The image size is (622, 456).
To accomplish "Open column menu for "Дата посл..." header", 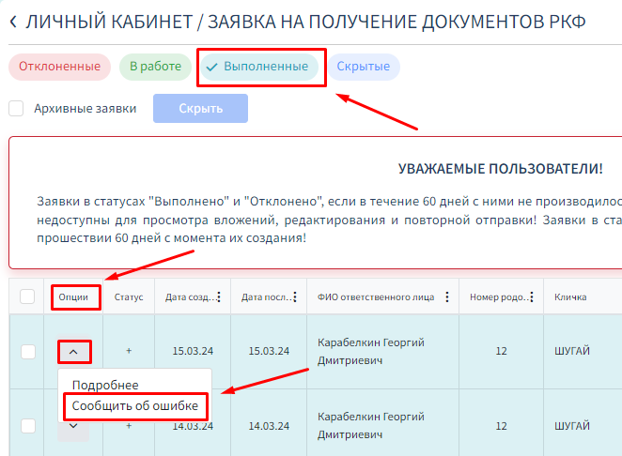I will (293, 297).
